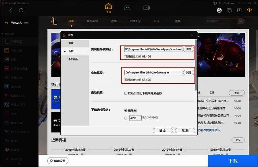Open the download manager icon at top right
258x167 pixels.
click(x=239, y=10)
